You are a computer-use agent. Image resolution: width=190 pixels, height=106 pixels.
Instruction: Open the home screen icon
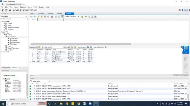tap(2, 4)
